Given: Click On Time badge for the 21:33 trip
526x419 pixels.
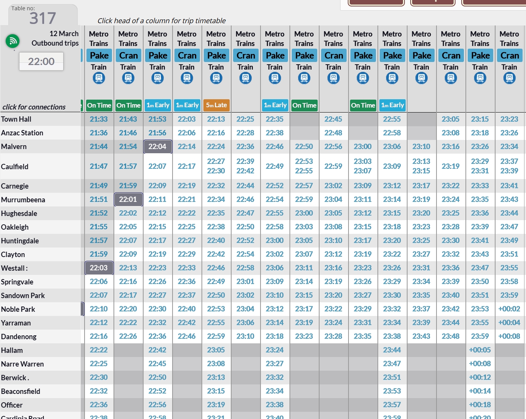Looking at the screenshot, I should (x=99, y=105).
